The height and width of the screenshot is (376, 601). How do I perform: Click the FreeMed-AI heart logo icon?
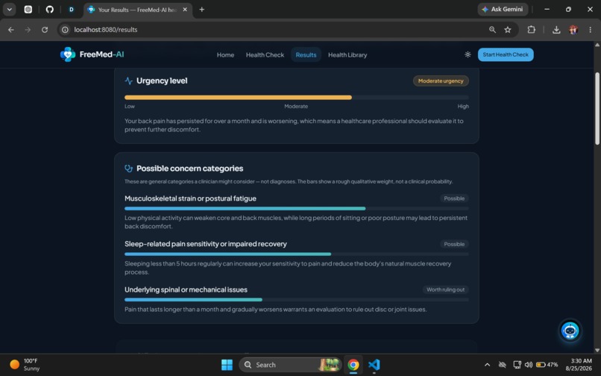click(x=68, y=54)
